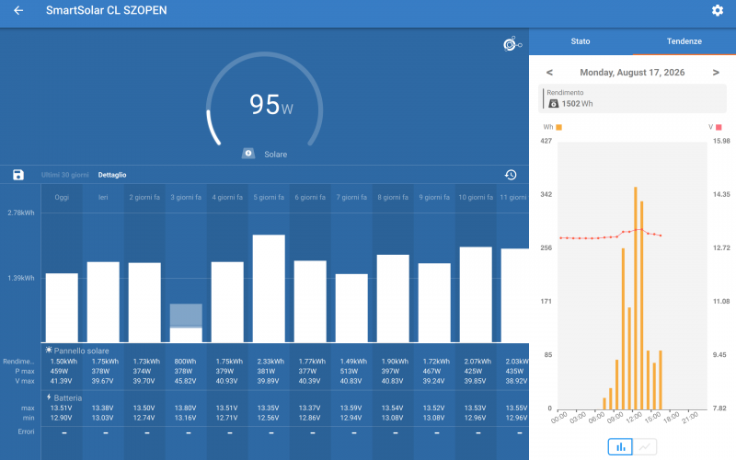Select the 4 giorni fa bar
Image resolution: width=736 pixels, height=460 pixels.
pos(227,302)
